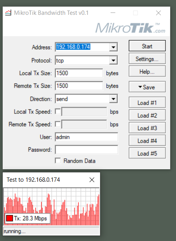The image size is (176, 241).
Task: Toggle the Random Data checkbox
Action: pos(58,161)
